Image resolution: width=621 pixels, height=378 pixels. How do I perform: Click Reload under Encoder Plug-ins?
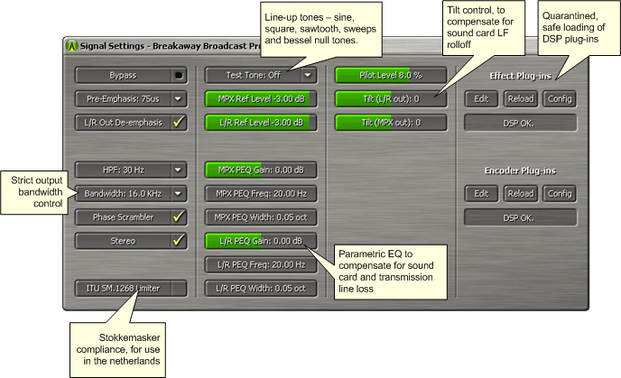coord(521,194)
